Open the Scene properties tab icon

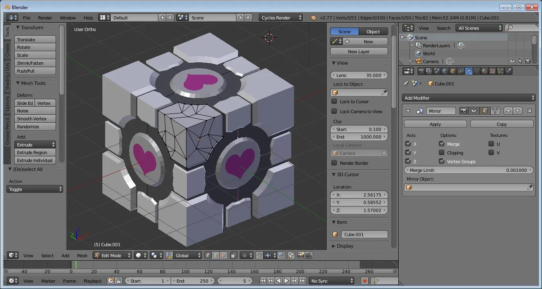pos(437,71)
